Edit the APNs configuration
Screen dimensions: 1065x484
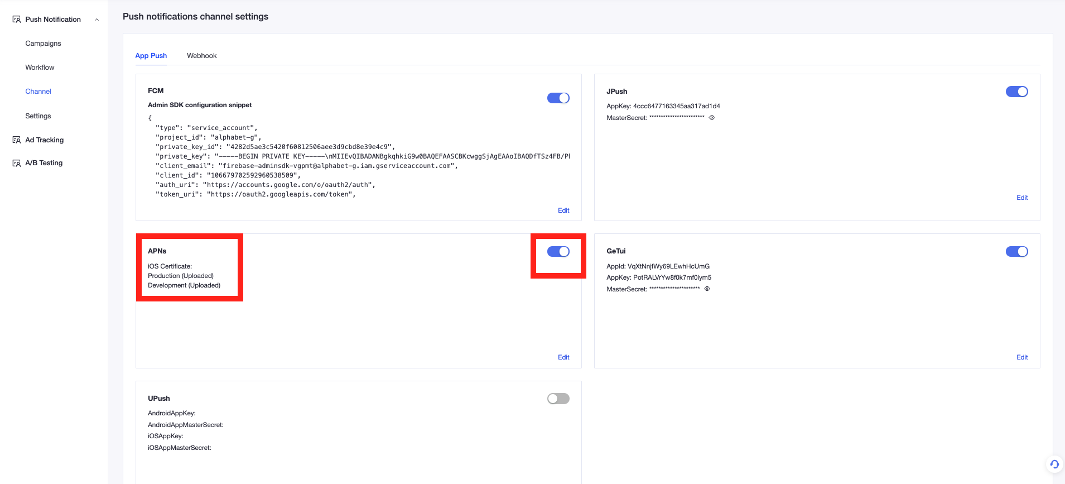[x=563, y=357]
